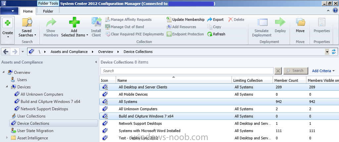Select the All Mobile Devices row
Viewport: 339px width, 142px height.
click(219, 94)
